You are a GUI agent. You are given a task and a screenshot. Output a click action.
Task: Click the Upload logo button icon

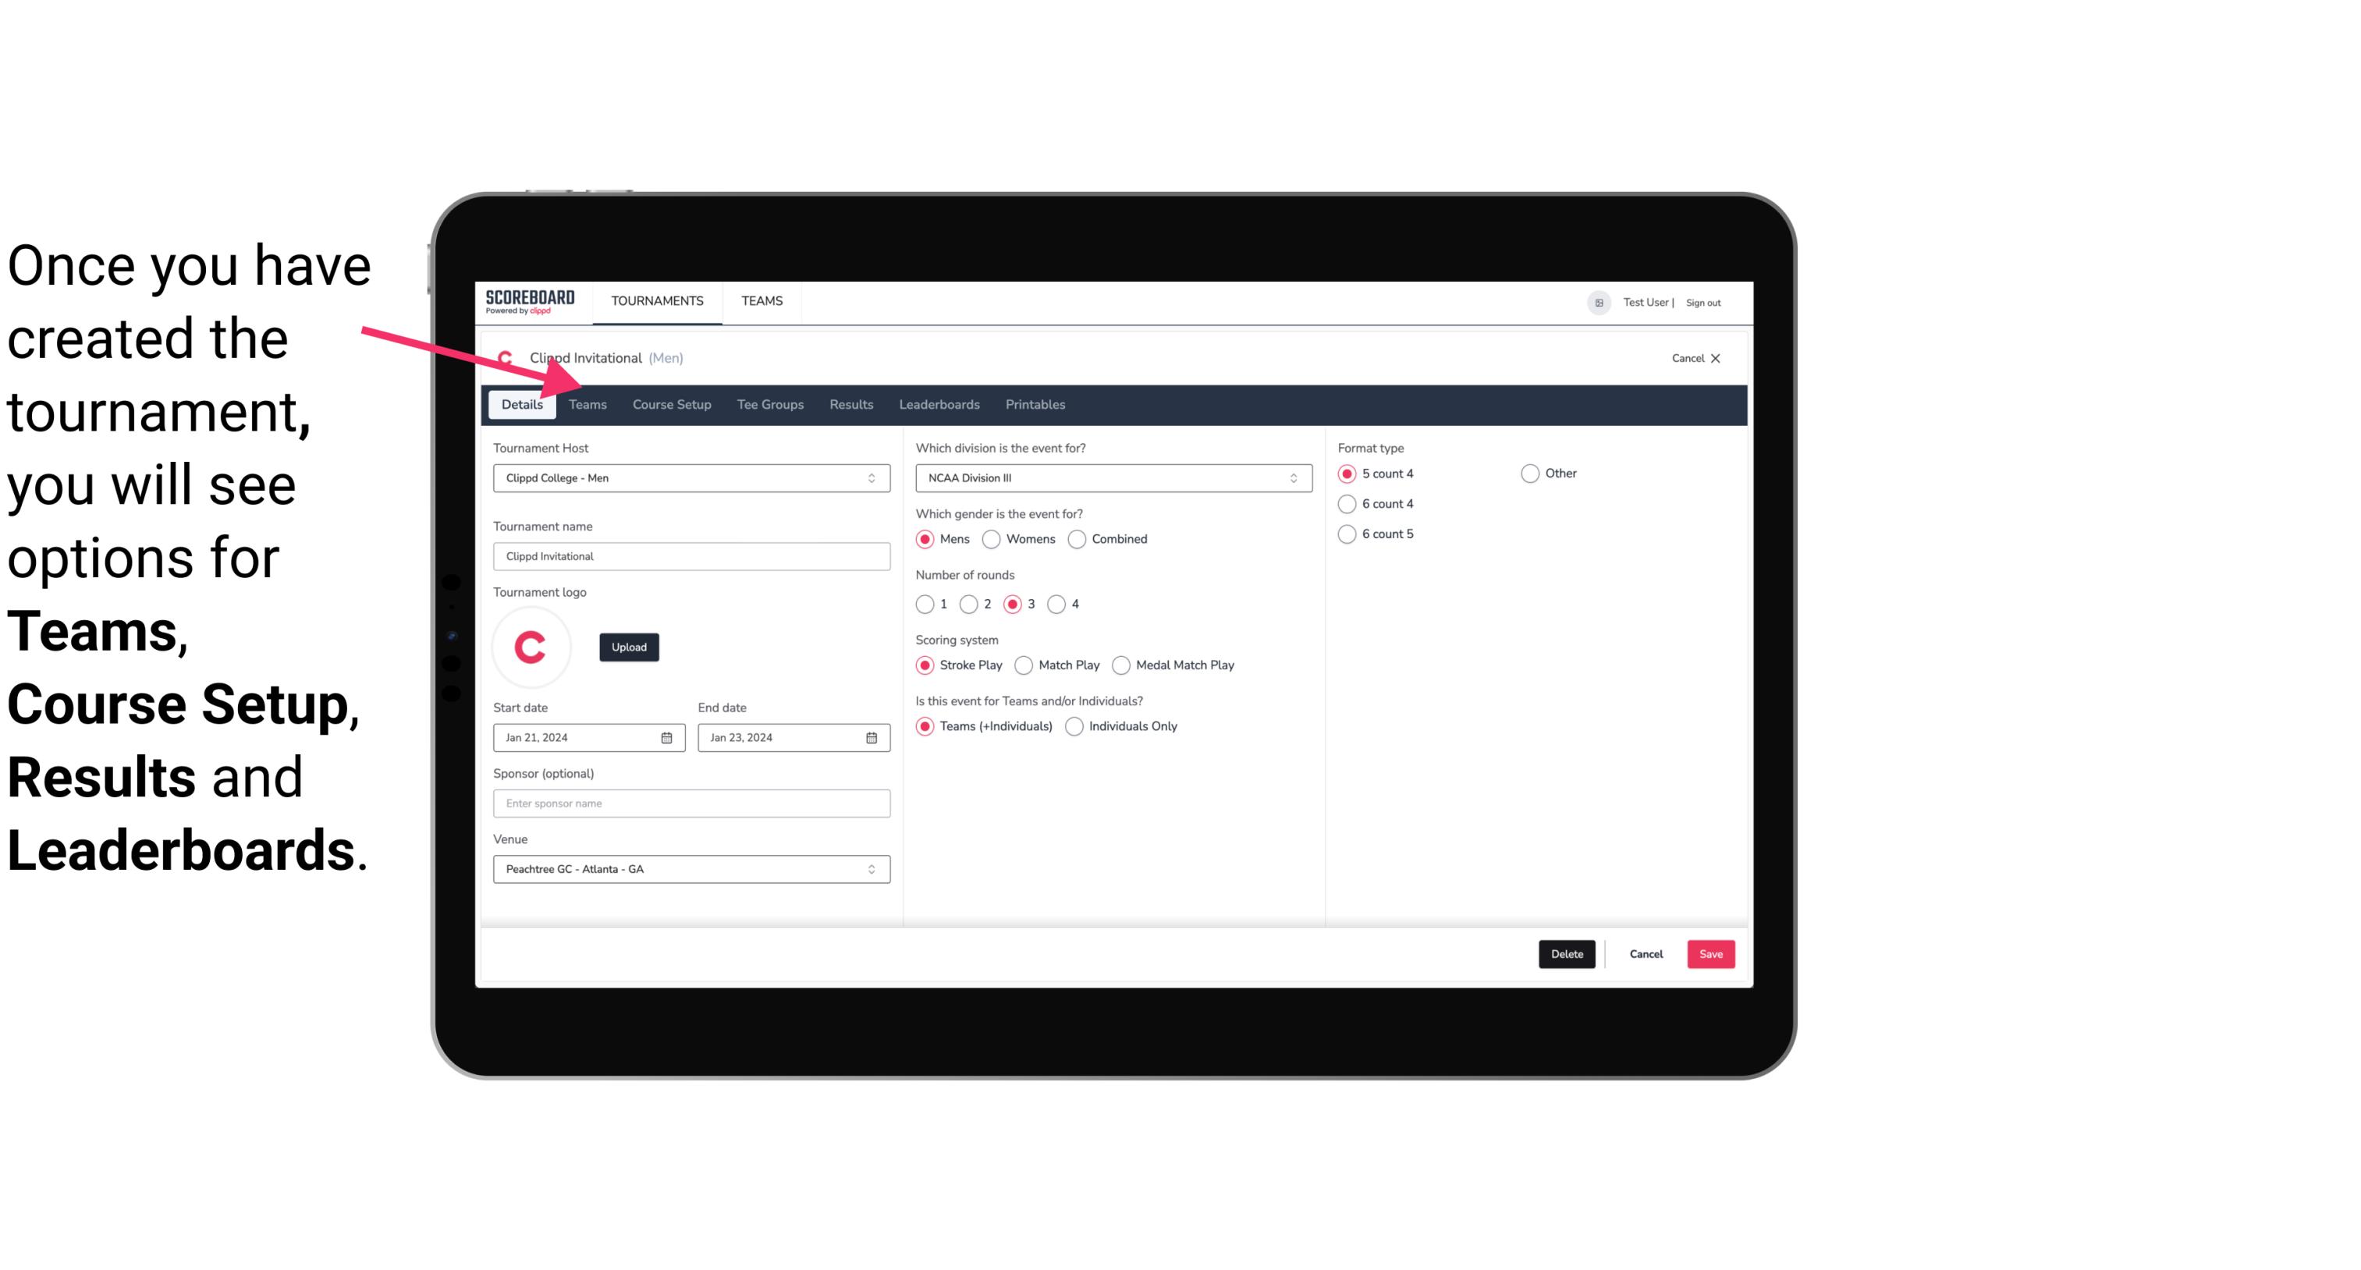(x=629, y=646)
